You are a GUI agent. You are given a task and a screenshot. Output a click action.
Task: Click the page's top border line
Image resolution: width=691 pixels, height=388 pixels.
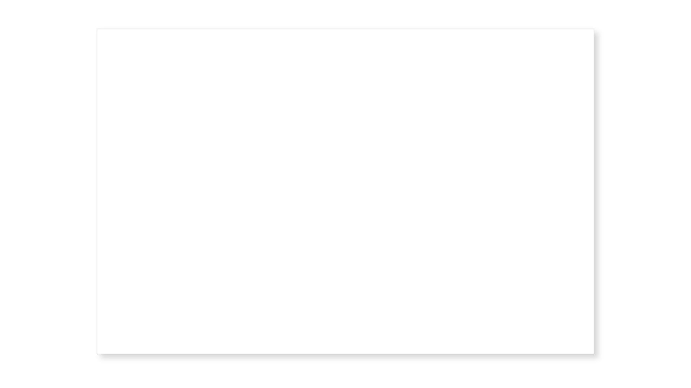click(x=345, y=29)
